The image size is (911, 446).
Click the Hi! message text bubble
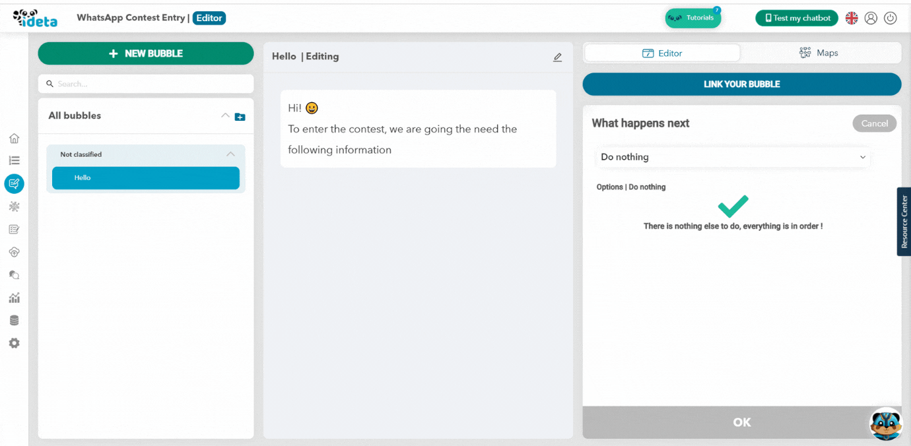[x=419, y=129]
